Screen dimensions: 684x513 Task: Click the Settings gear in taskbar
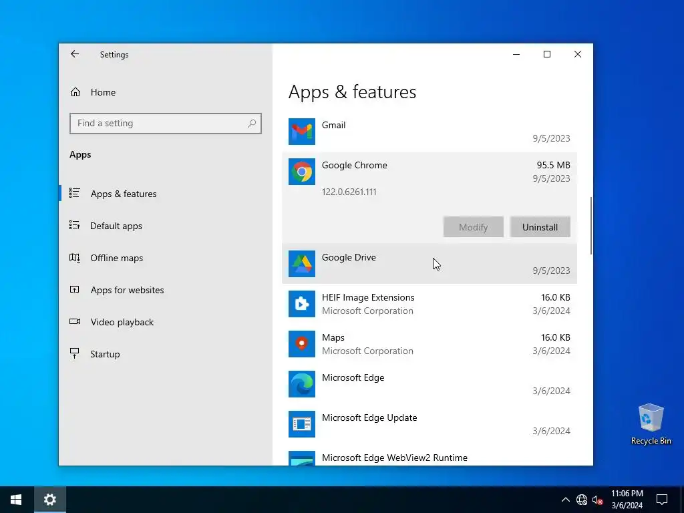[49, 500]
